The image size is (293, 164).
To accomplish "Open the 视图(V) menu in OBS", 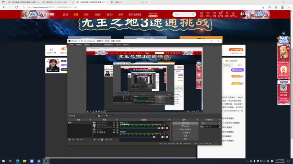I will pos(87,44).
